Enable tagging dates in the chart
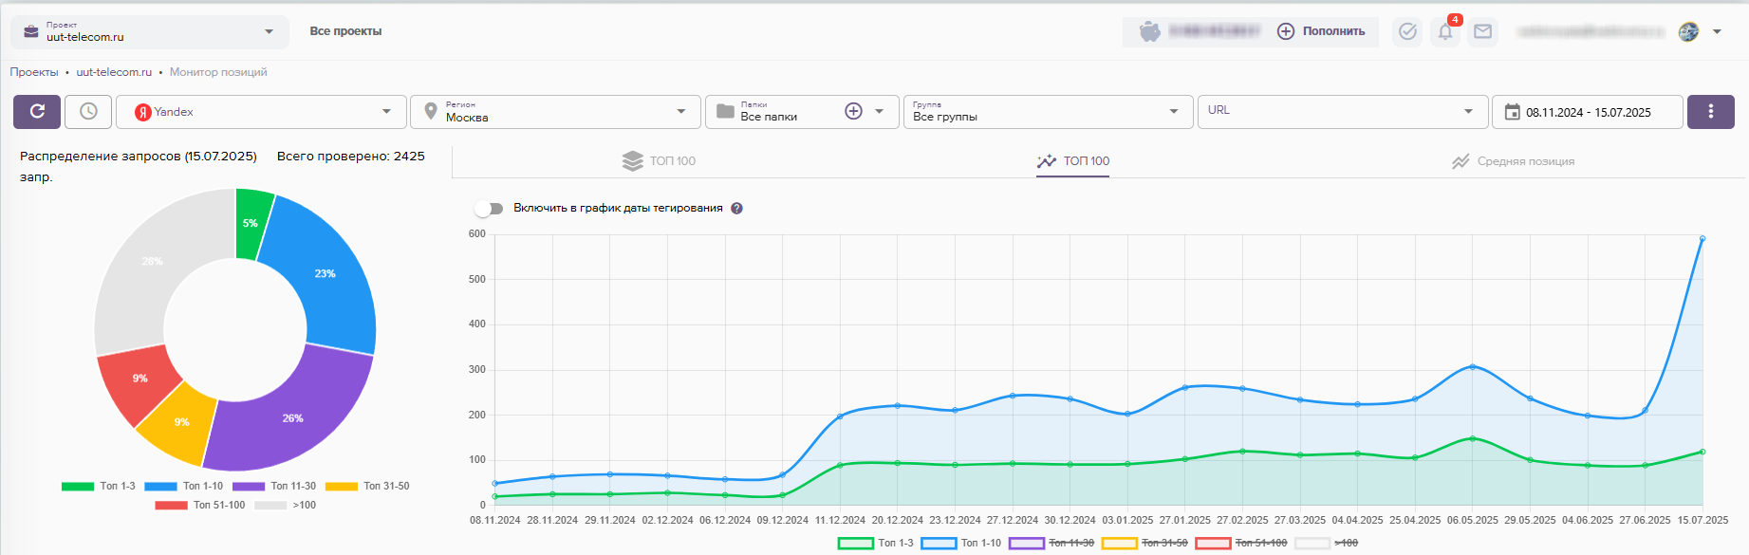1749x555 pixels. (x=490, y=209)
